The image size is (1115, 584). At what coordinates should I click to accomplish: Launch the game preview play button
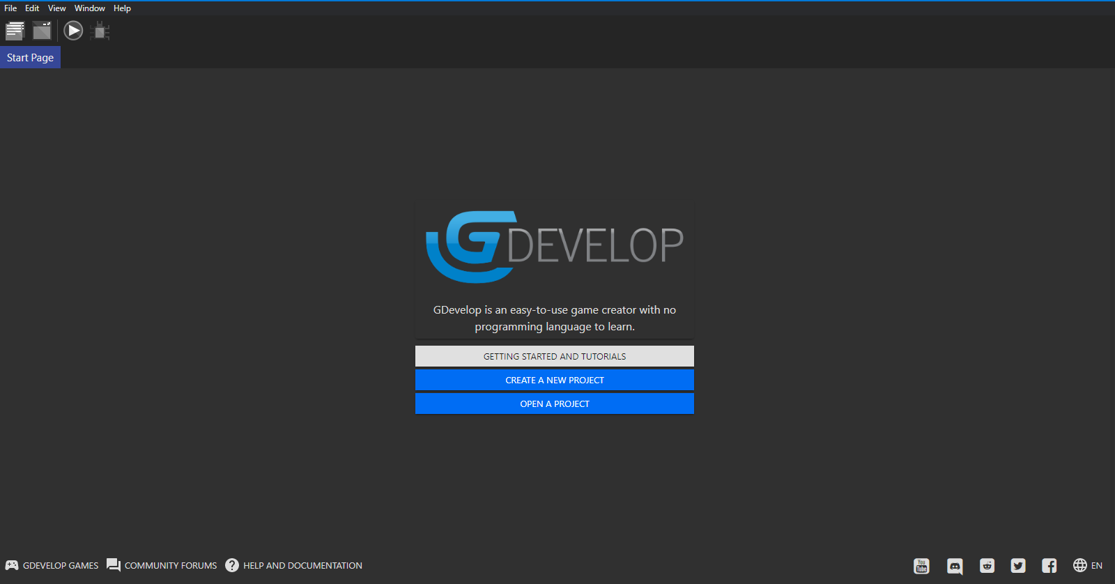coord(73,31)
